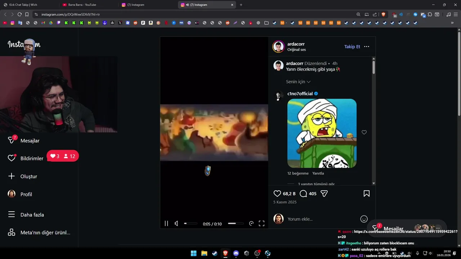Switch to the Barra Barra - YouTube tab

88,5
